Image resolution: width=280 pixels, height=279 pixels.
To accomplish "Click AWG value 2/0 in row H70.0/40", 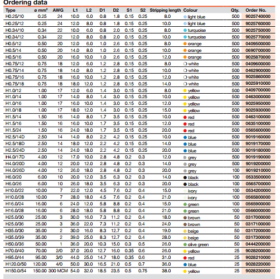I will [x=59, y=251].
